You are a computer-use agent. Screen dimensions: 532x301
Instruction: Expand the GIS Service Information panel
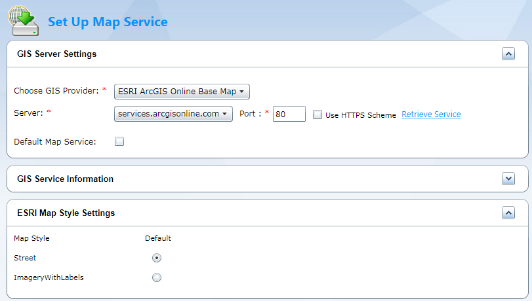[x=508, y=179]
